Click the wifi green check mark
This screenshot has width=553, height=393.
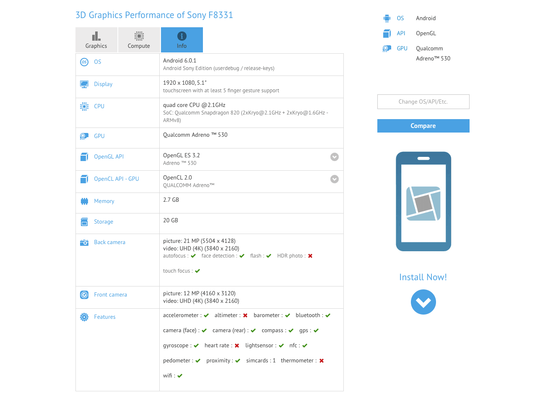pyautogui.click(x=180, y=376)
